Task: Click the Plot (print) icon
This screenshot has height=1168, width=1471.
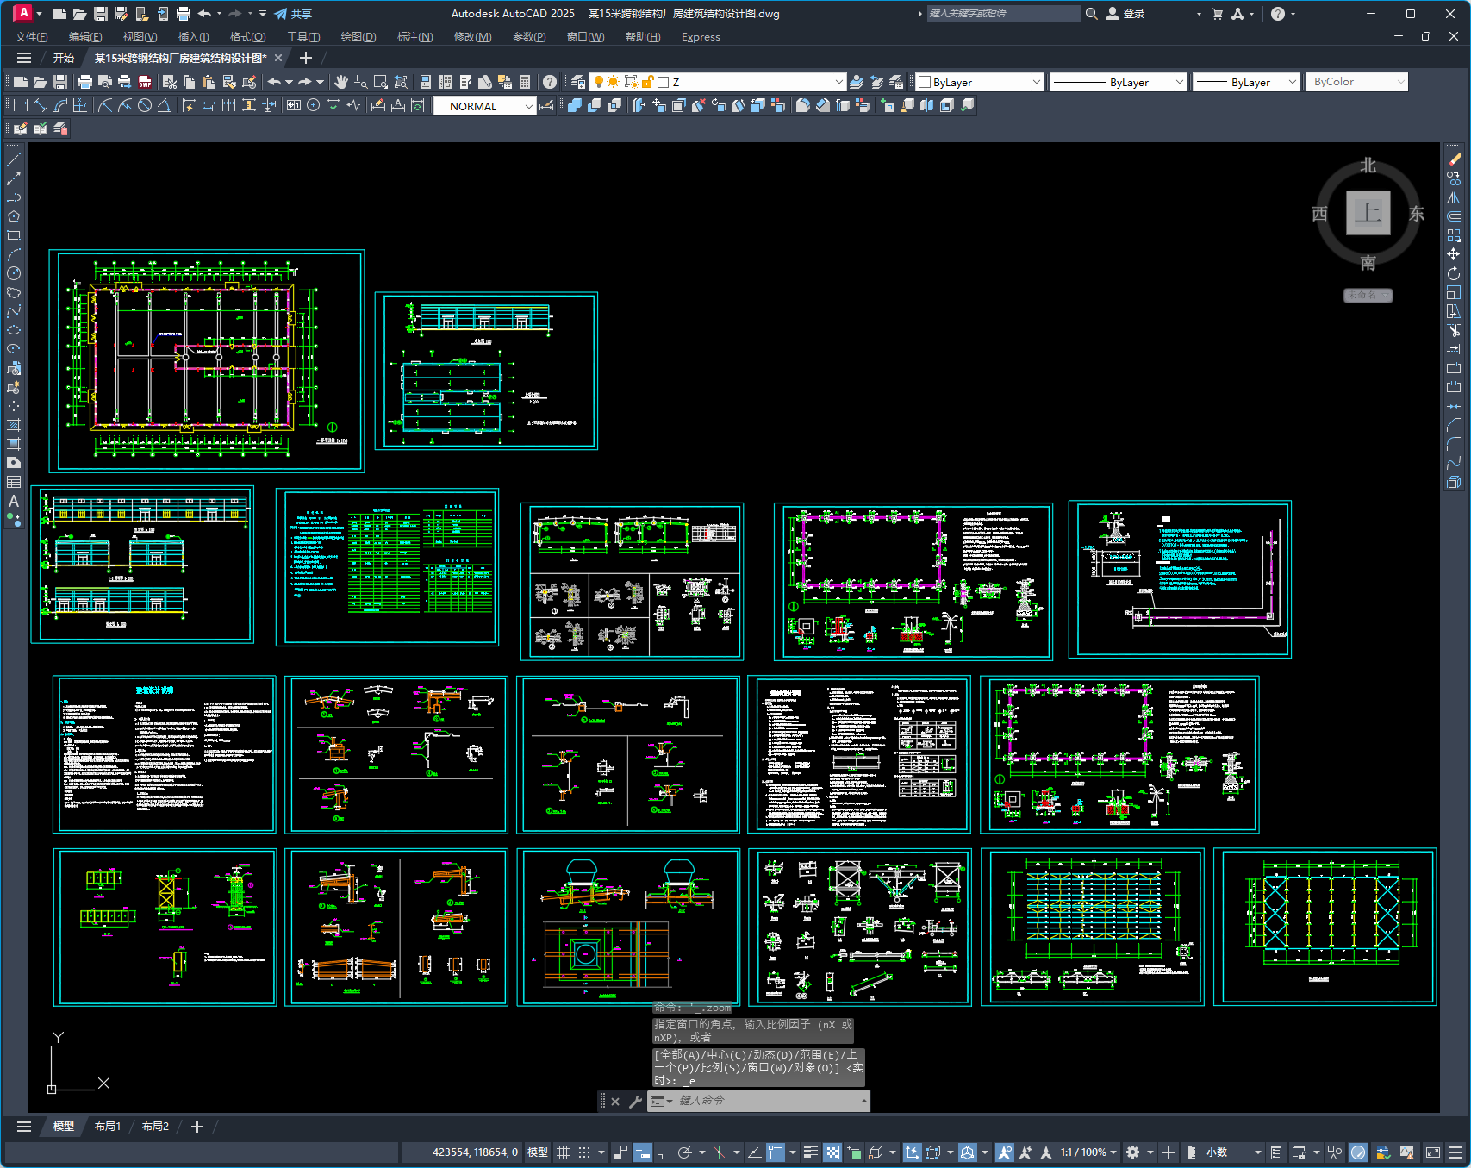Action: [x=84, y=82]
